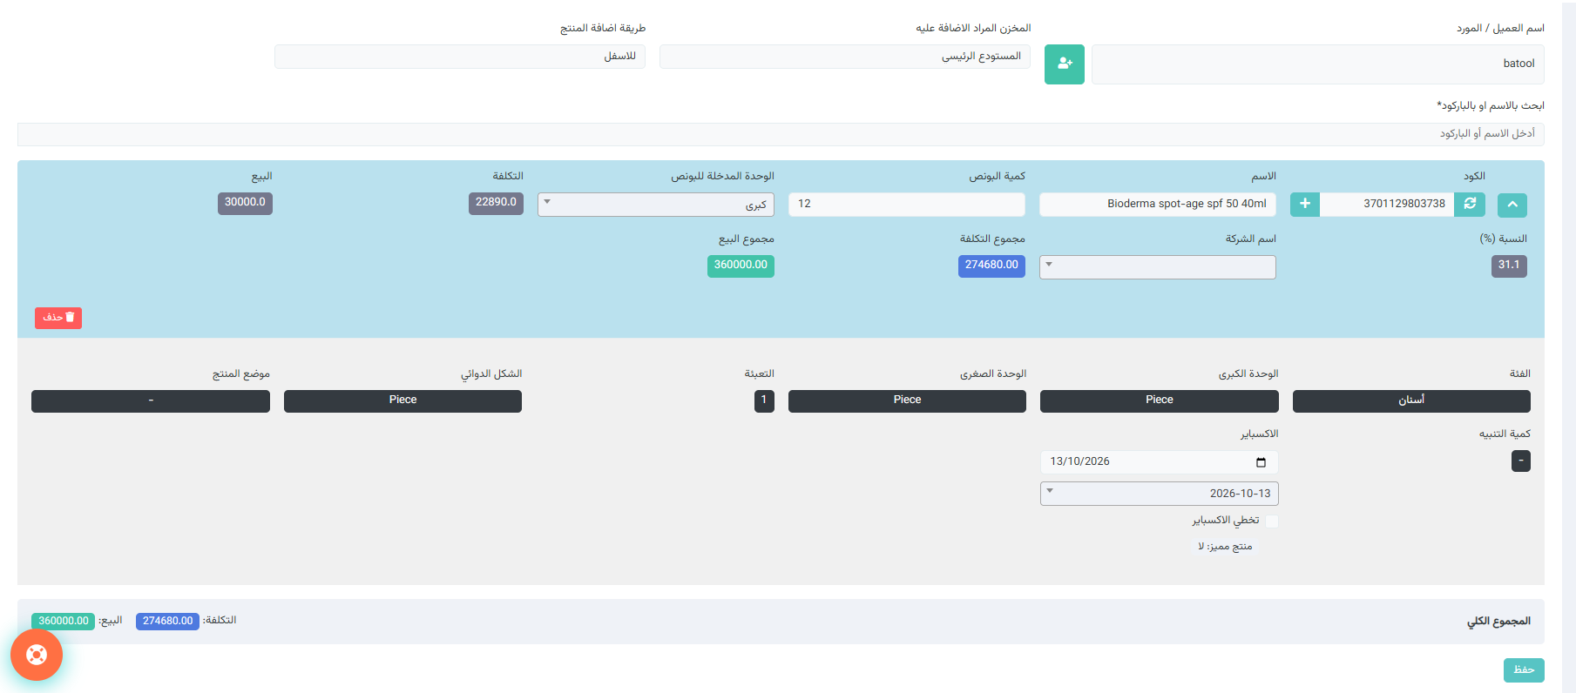This screenshot has height=693, width=1576.
Task: Click the product add method field للاسفل
Action: coord(460,57)
